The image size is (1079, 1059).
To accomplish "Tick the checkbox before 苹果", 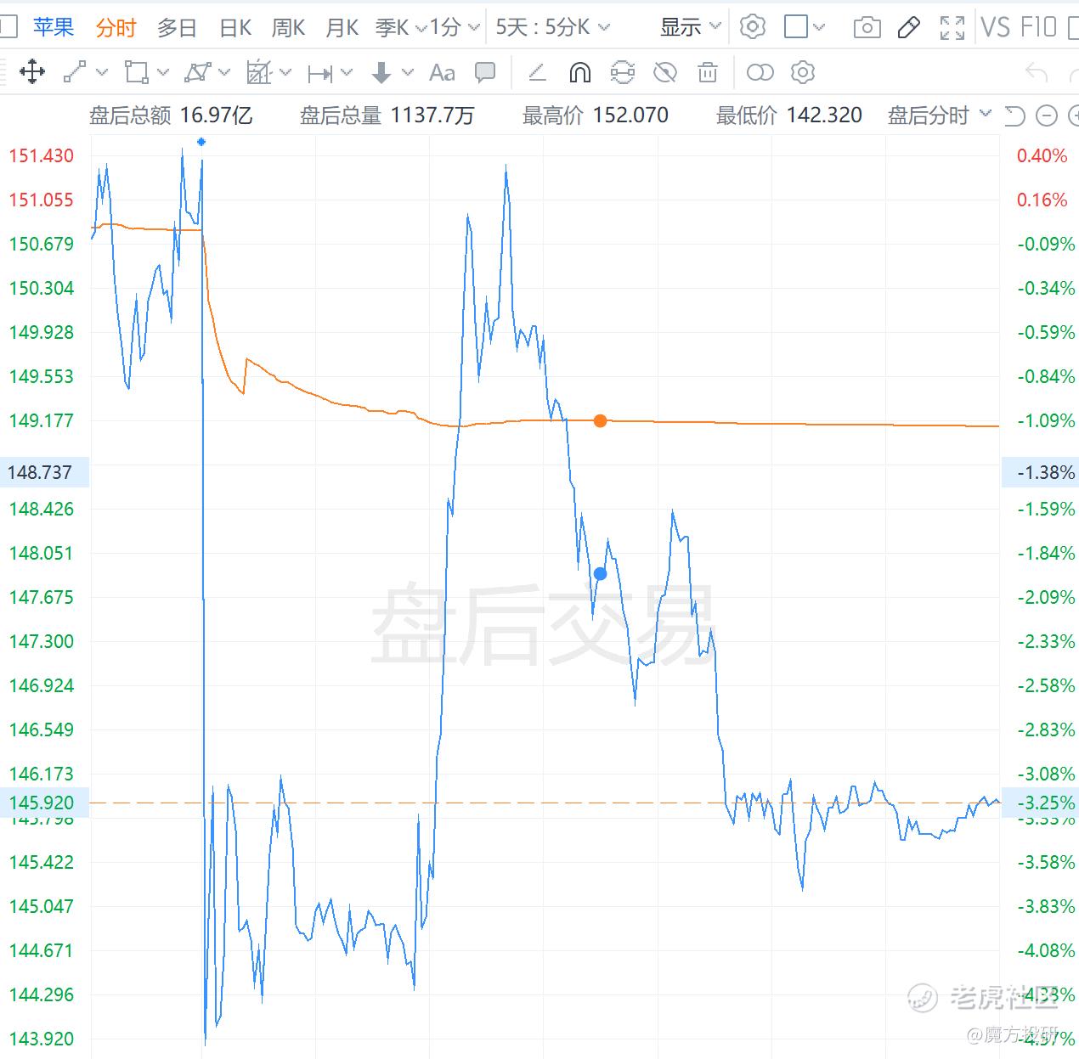I will (8, 27).
